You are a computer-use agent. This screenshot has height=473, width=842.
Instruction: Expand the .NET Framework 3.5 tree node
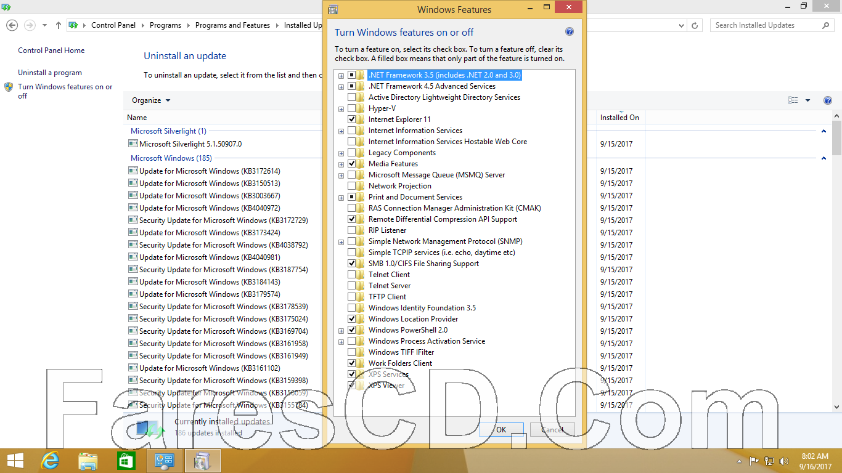tap(341, 75)
